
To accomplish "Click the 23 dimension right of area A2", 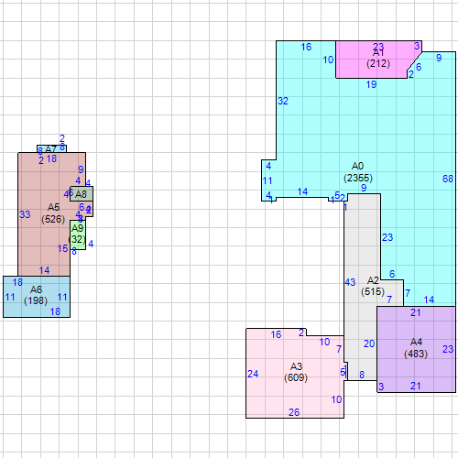I will click(387, 237).
